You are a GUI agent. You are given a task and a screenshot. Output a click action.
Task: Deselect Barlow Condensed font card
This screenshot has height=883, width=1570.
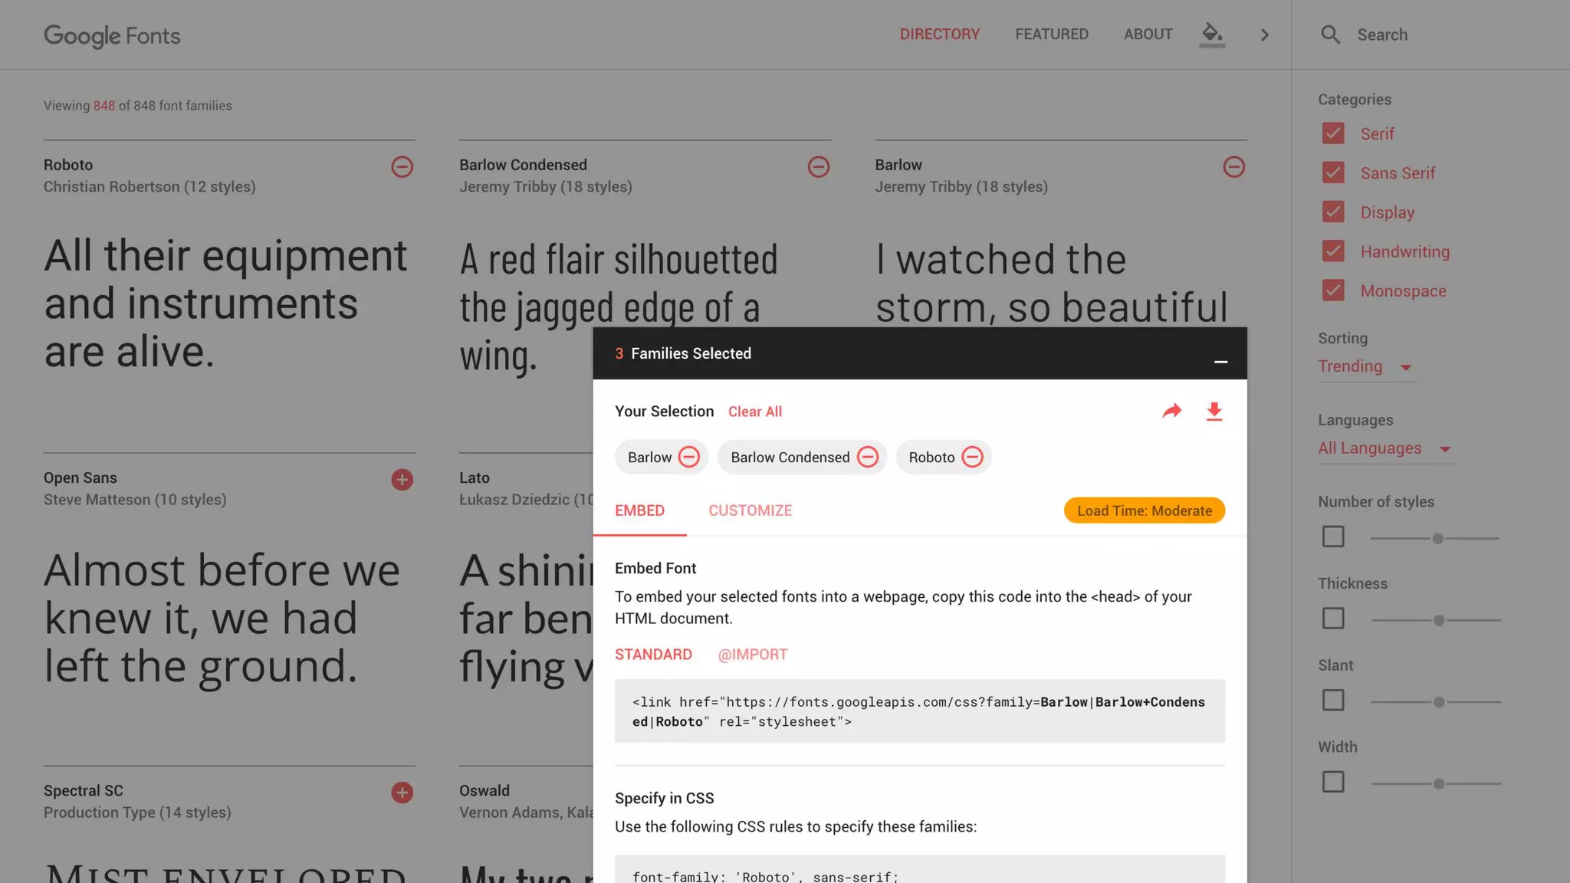[818, 167]
